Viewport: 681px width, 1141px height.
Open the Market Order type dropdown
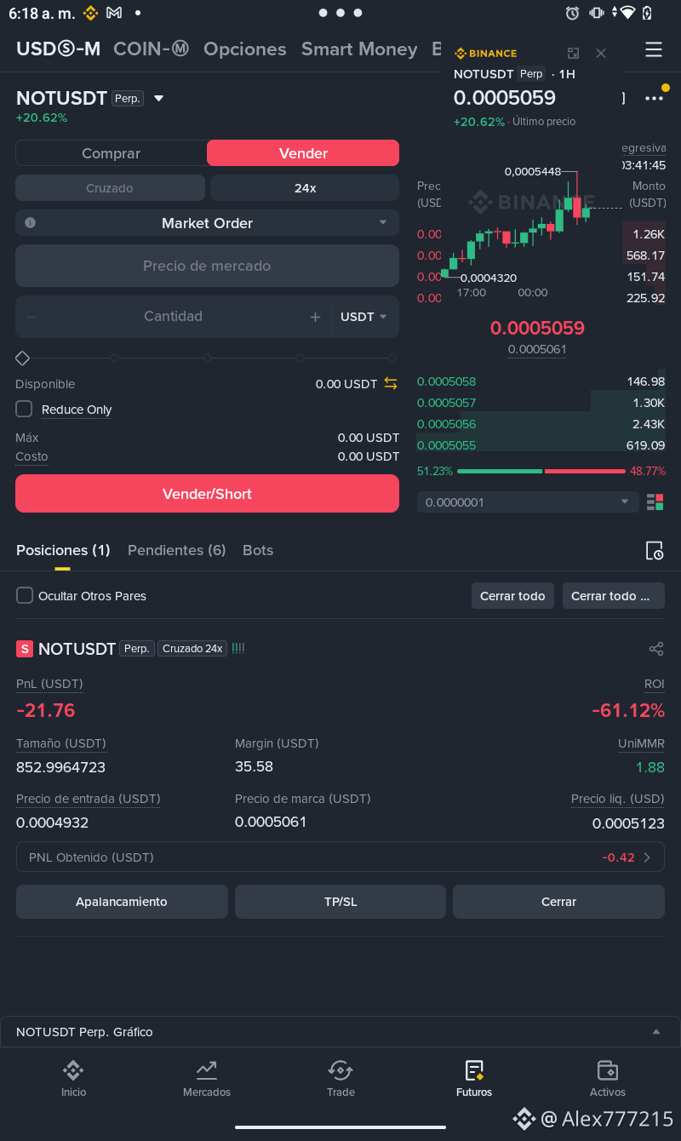click(x=207, y=223)
